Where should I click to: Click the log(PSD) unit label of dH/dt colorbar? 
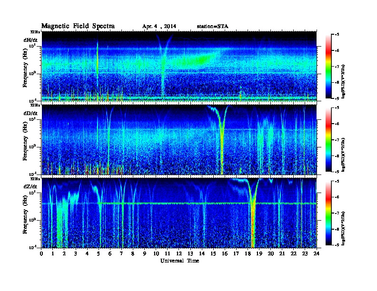coord(343,81)
